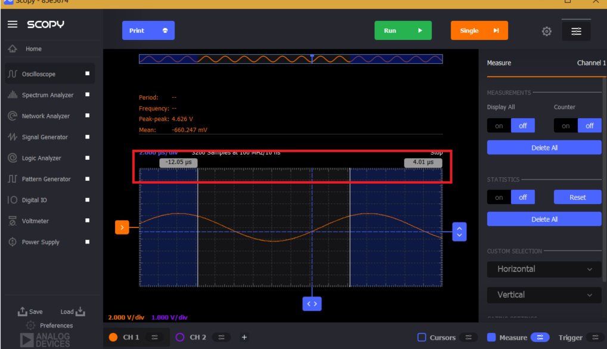This screenshot has height=349, width=607.
Task: Click the blue vertical offset handle
Action: [460, 231]
